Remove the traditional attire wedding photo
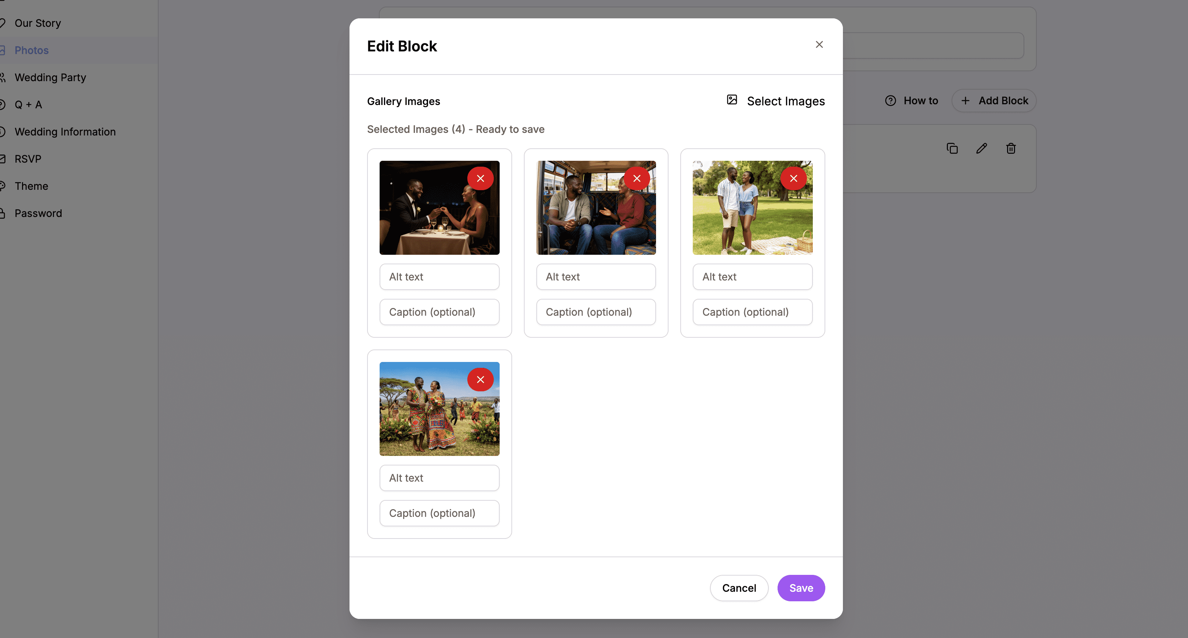The height and width of the screenshot is (638, 1188). tap(481, 379)
